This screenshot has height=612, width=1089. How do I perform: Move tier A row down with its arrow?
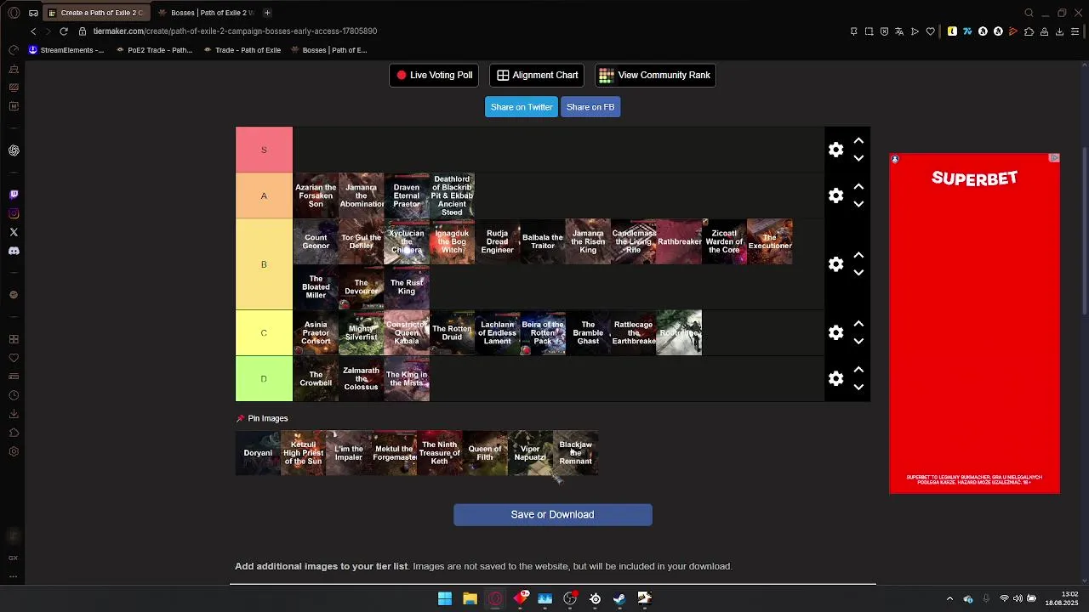click(x=858, y=204)
